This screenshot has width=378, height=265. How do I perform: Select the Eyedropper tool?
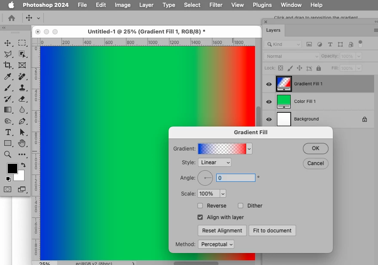coord(7,76)
